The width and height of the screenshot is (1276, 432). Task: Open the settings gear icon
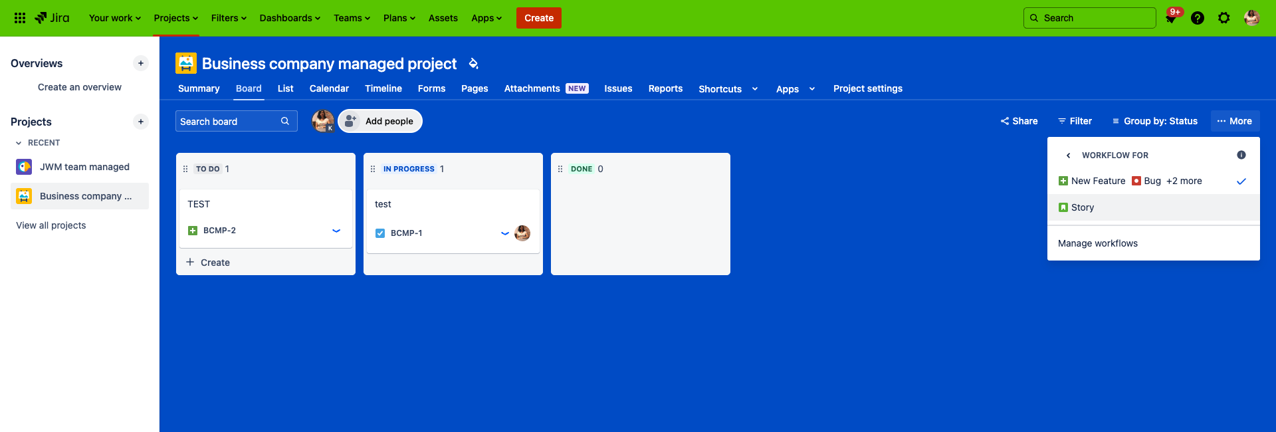point(1224,18)
